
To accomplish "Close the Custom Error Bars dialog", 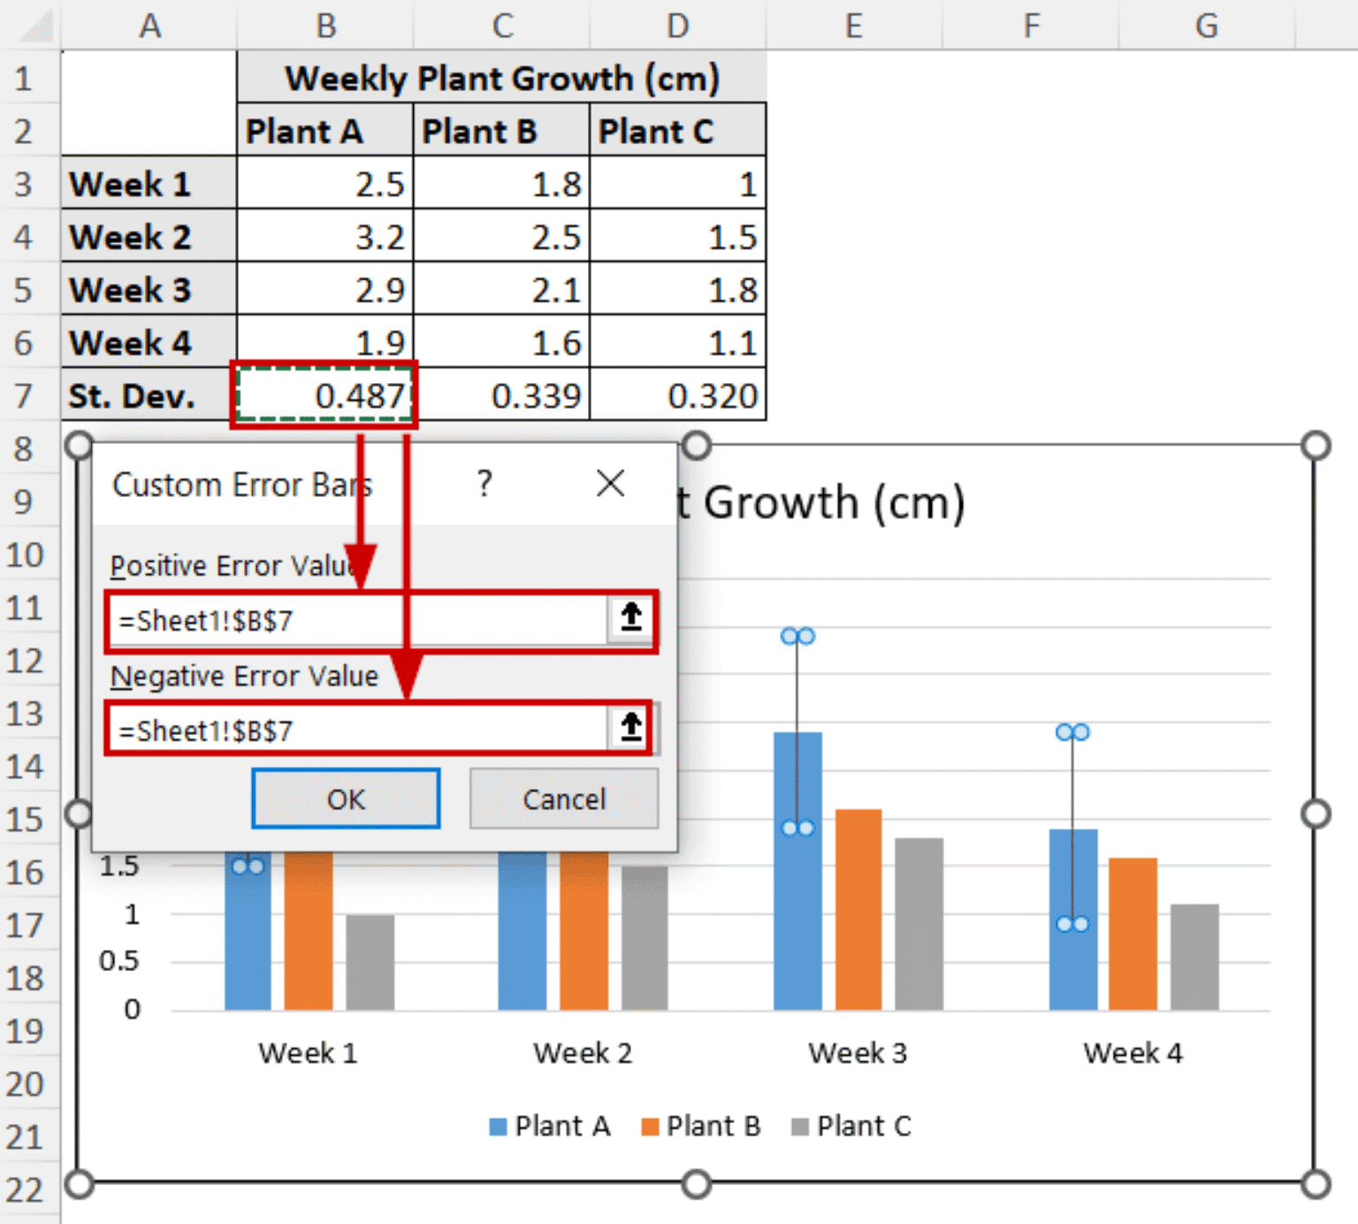I will click(610, 484).
